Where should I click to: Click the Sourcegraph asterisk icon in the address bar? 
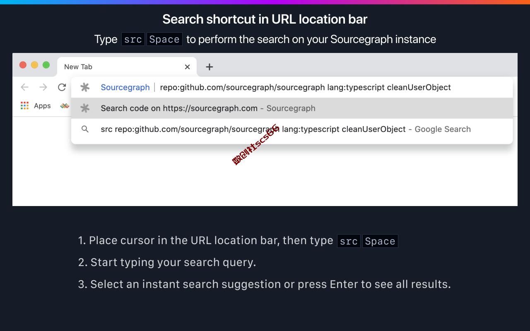[85, 87]
